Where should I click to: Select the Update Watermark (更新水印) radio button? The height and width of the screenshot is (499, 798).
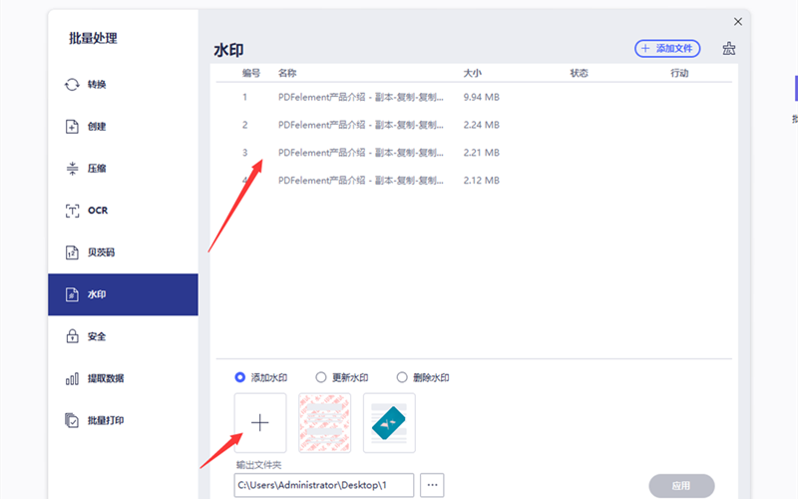pos(321,377)
